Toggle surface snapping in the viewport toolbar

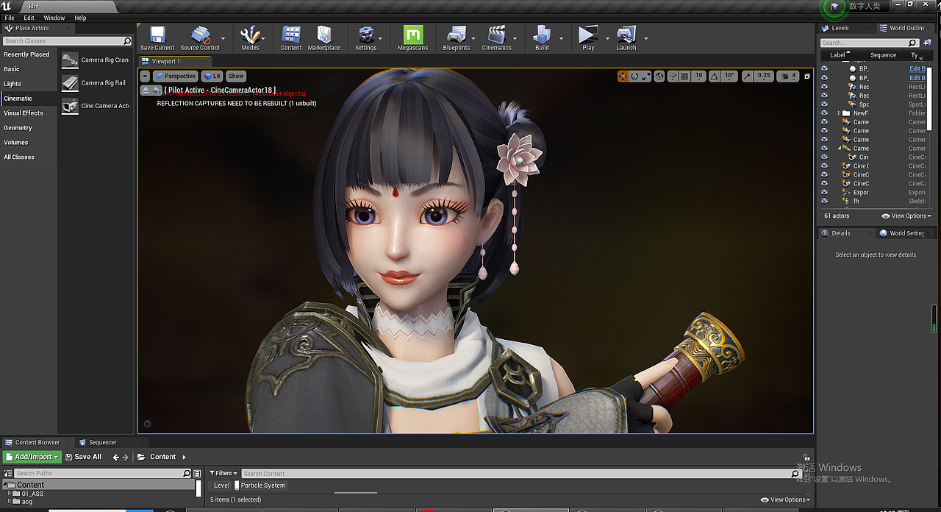point(672,76)
